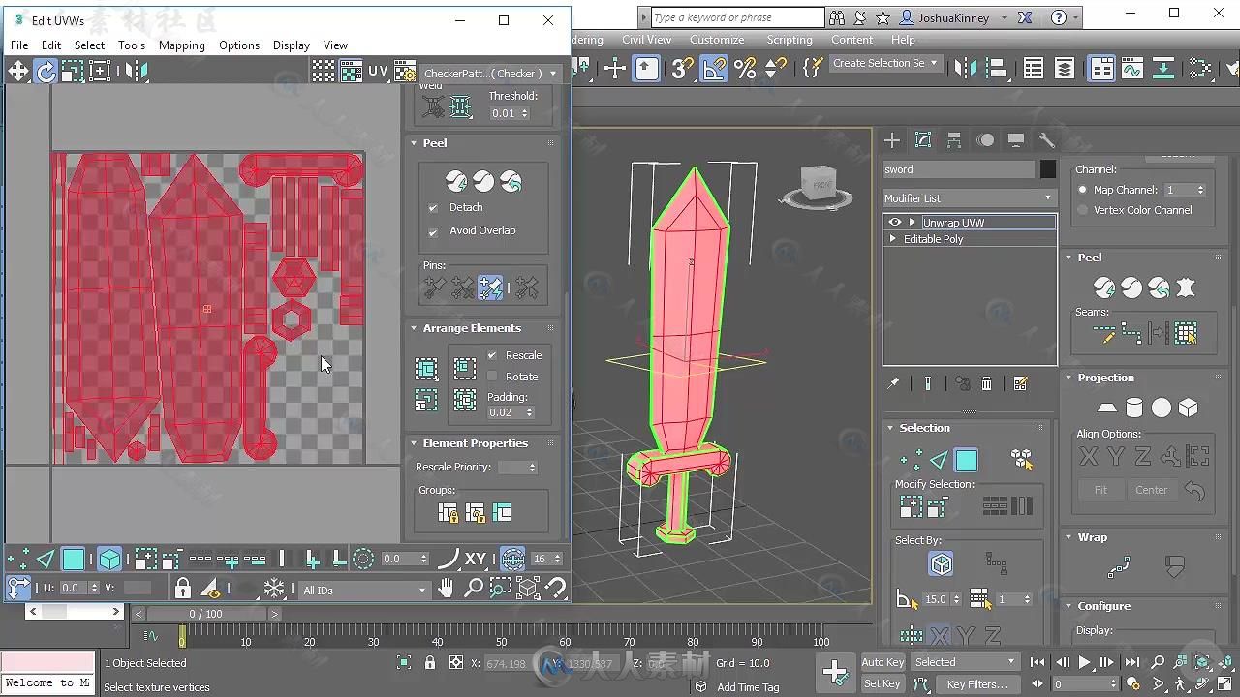The height and width of the screenshot is (697, 1240).
Task: Select the Move tool in Edit UVWs toolbar
Action: click(x=18, y=71)
